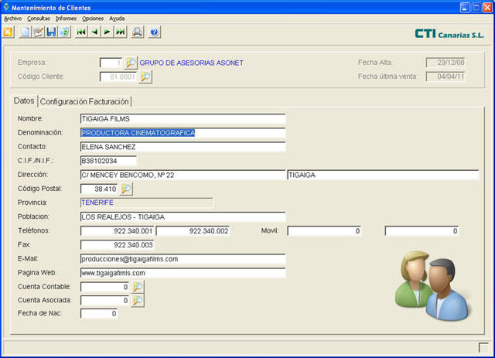The image size is (495, 358).
Task: Open the Archivo menu
Action: pyautogui.click(x=12, y=18)
